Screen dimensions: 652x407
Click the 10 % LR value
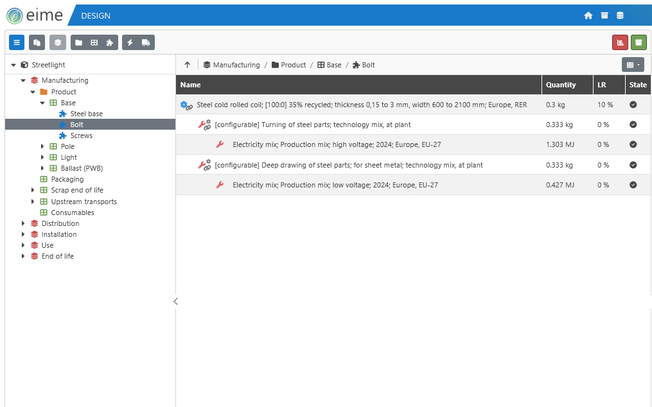[x=605, y=105]
